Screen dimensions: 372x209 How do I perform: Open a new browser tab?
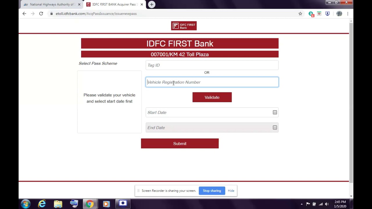click(151, 4)
